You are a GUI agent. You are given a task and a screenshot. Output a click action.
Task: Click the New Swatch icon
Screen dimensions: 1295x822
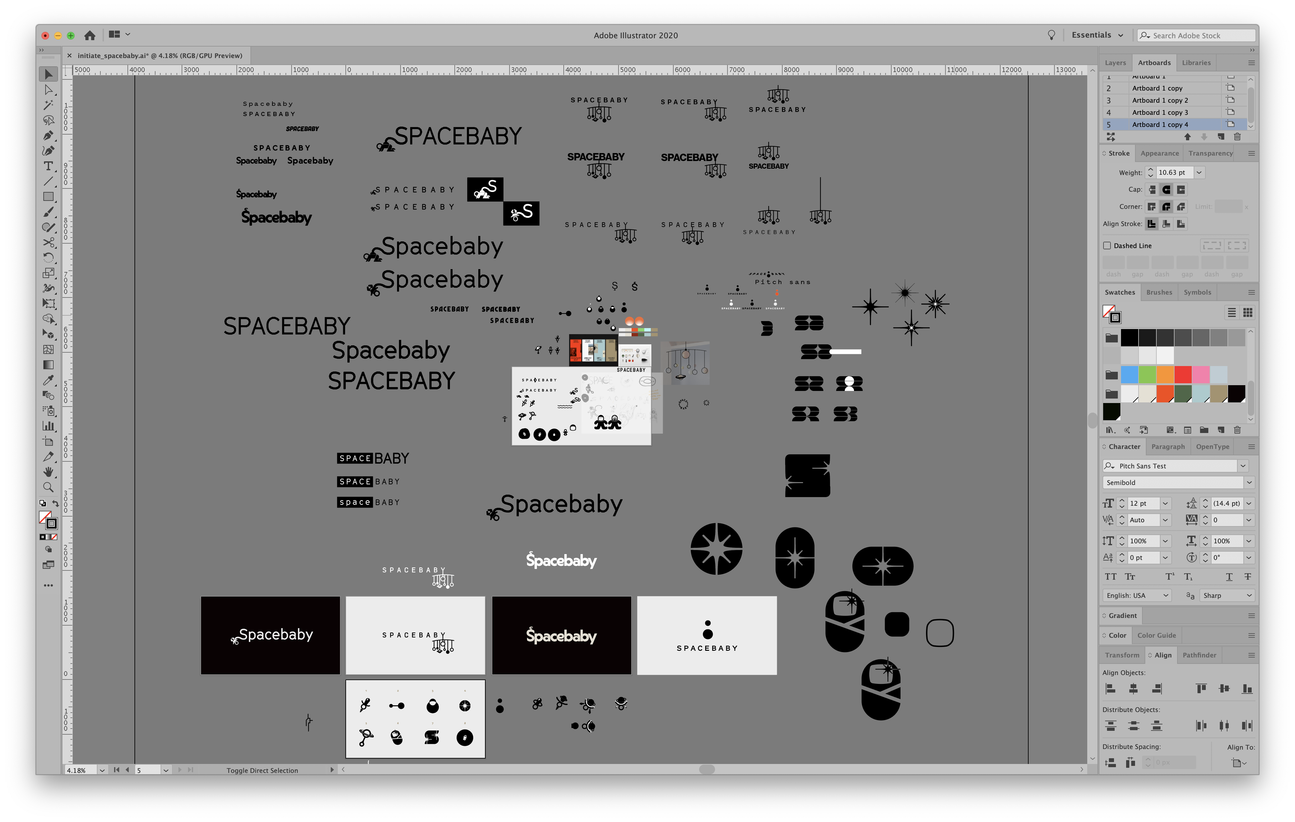(x=1221, y=430)
